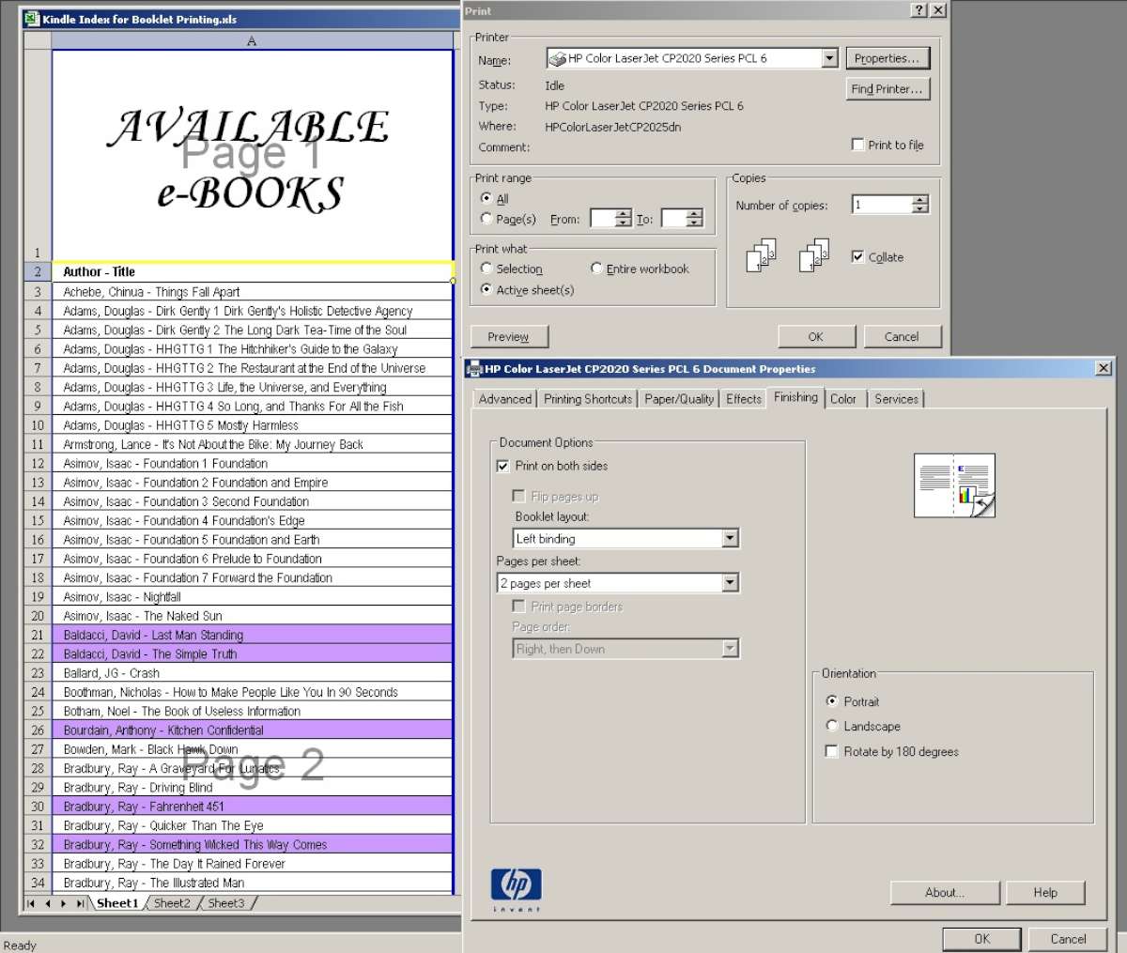Enable Rotate by 180 degrees
1127x953 pixels.
pos(831,751)
